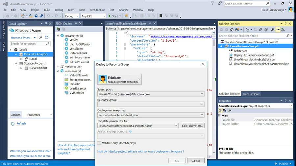Open the Resource group dropdown

tap(202, 104)
